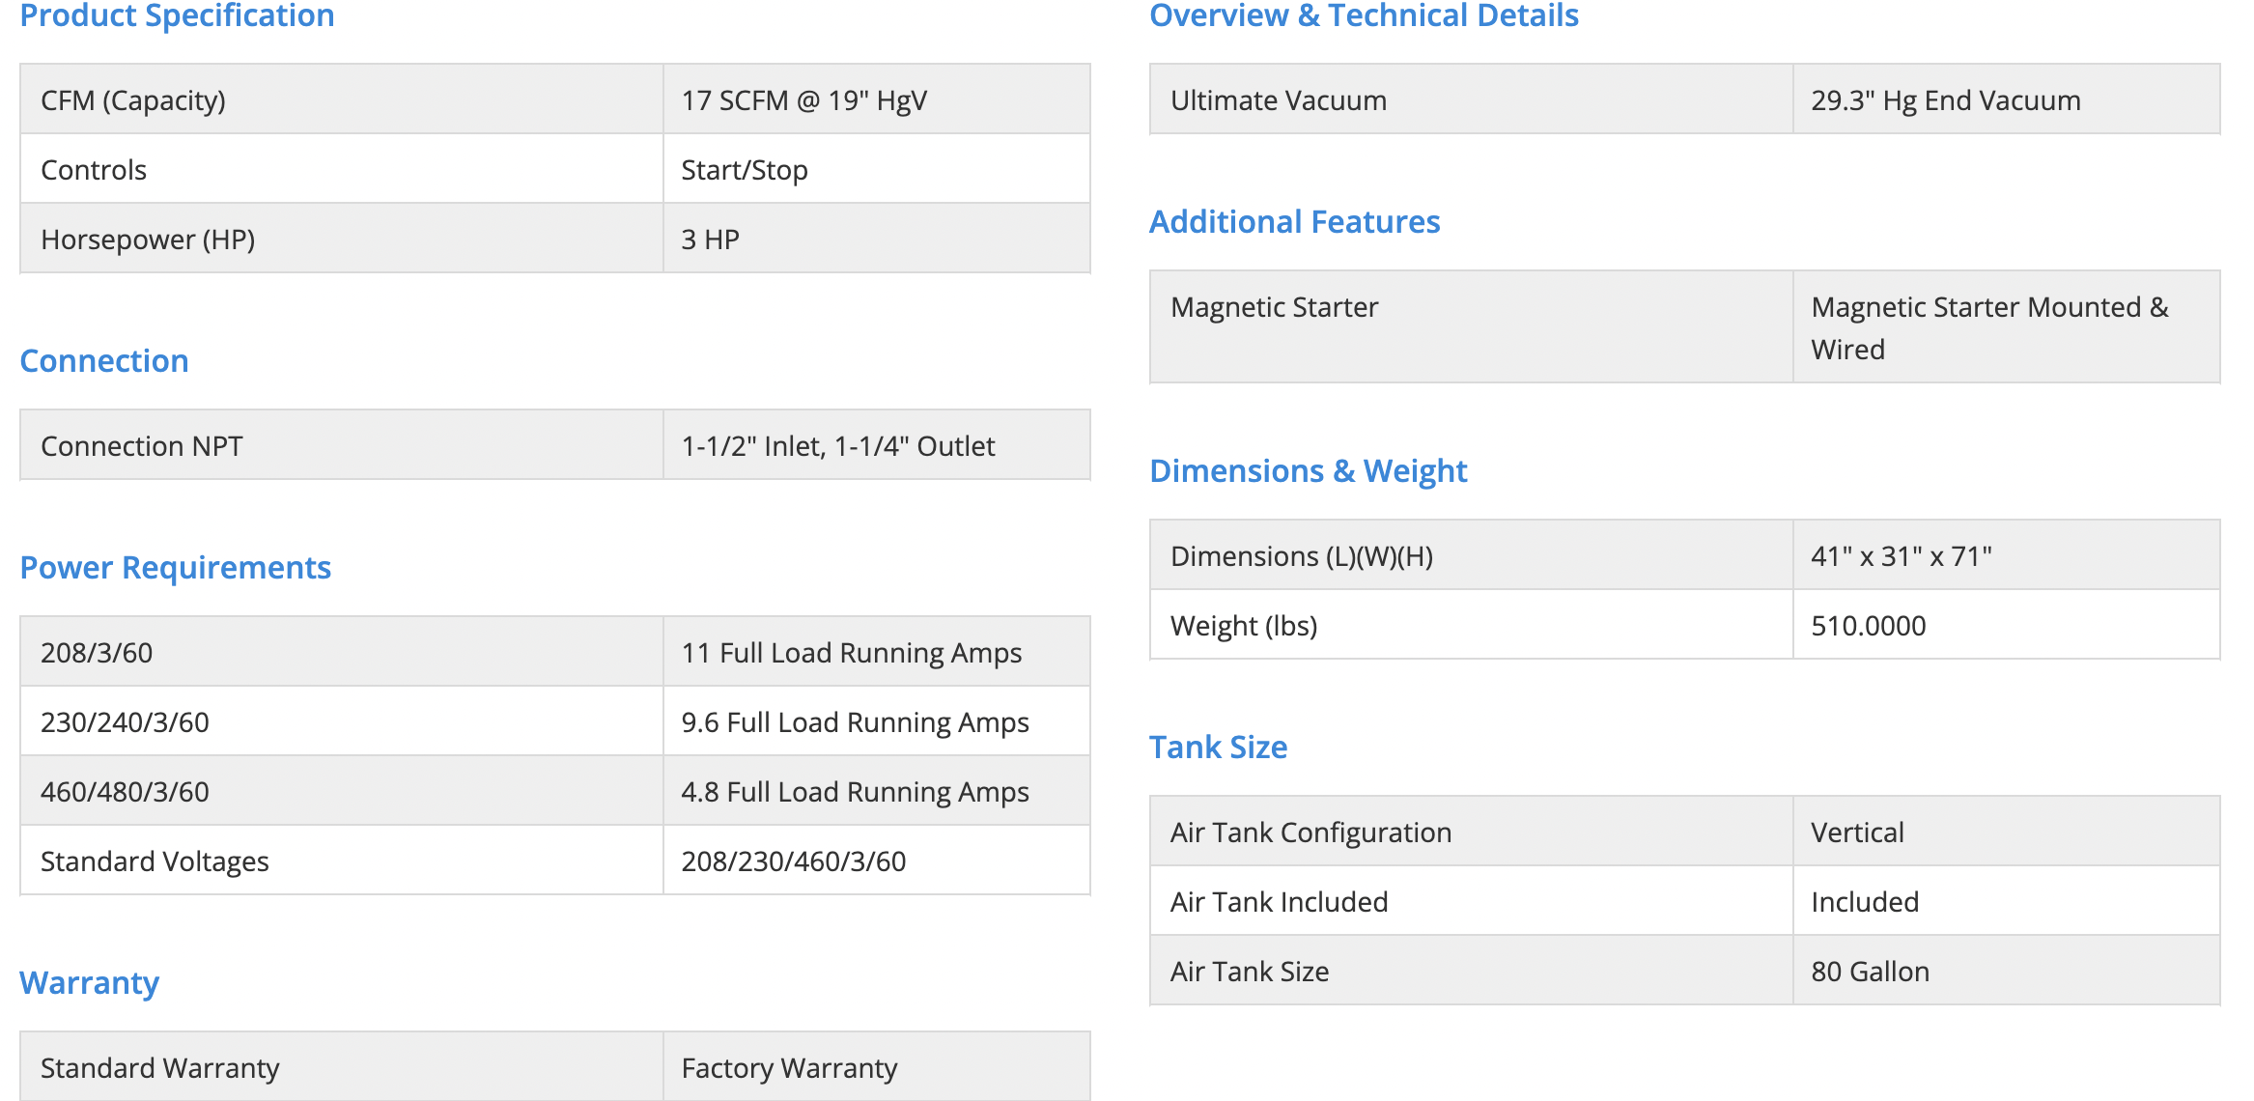Screen dimensions: 2254x1101
Task: Select Magnetic Starter Mounted & Wired text
Action: coord(1988,327)
